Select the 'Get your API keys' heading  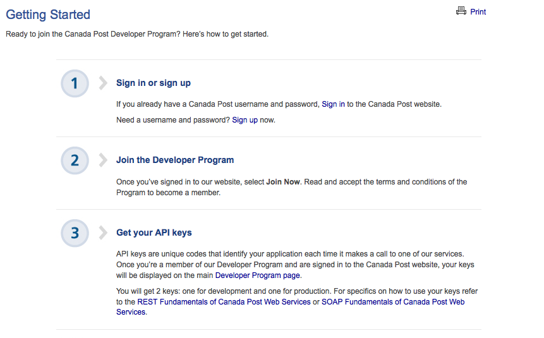154,232
